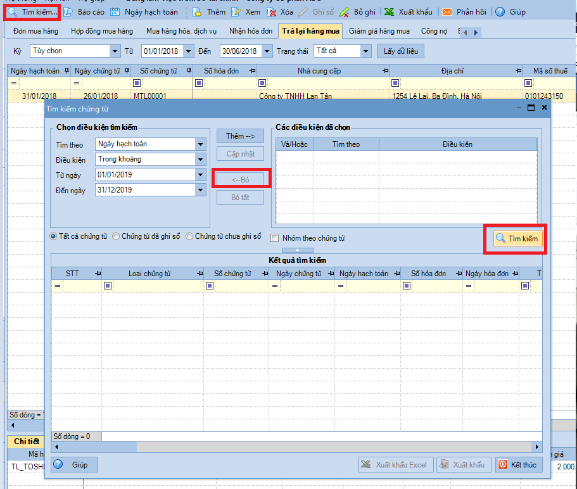Click the Lấy dữ liệu button
This screenshot has width=577, height=489.
point(400,51)
